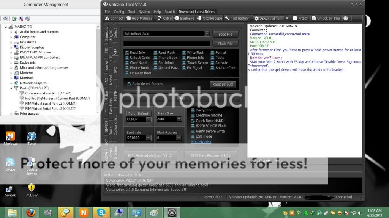Screen dimensions: 389x218
Task: Select the Unlock Code option
Action: point(137,58)
